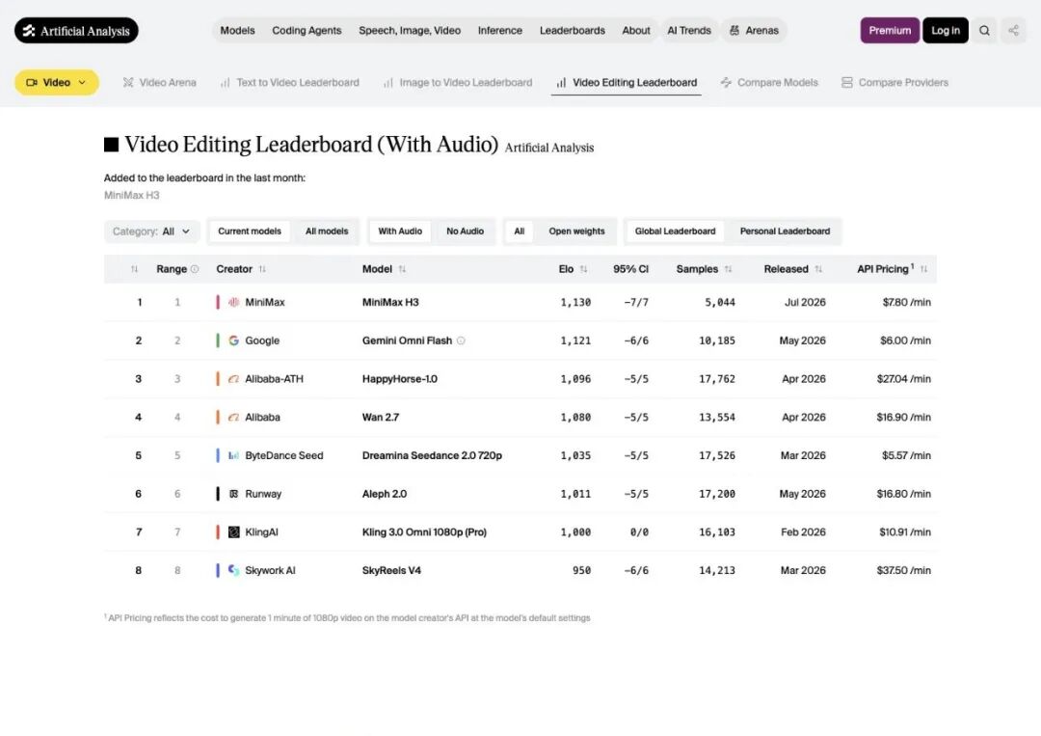The image size is (1041, 736).
Task: Toggle Open weights filter
Action: (x=576, y=232)
